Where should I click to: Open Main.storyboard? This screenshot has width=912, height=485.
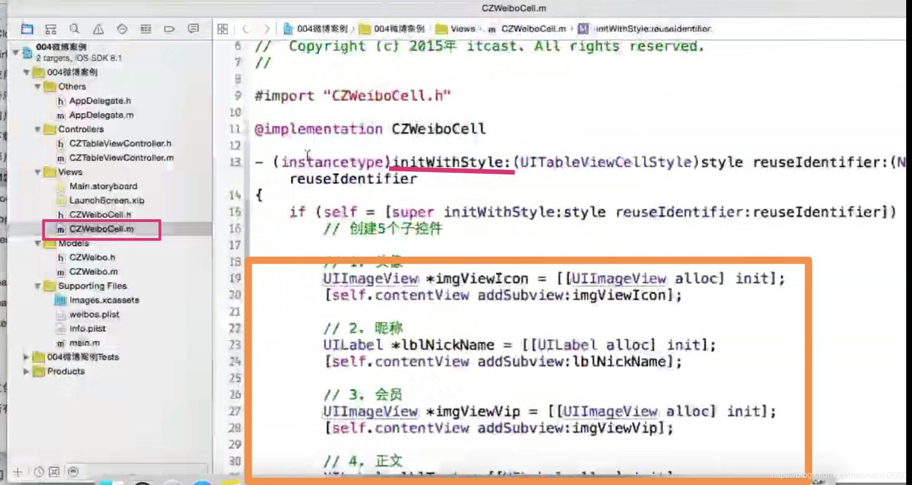coord(103,186)
